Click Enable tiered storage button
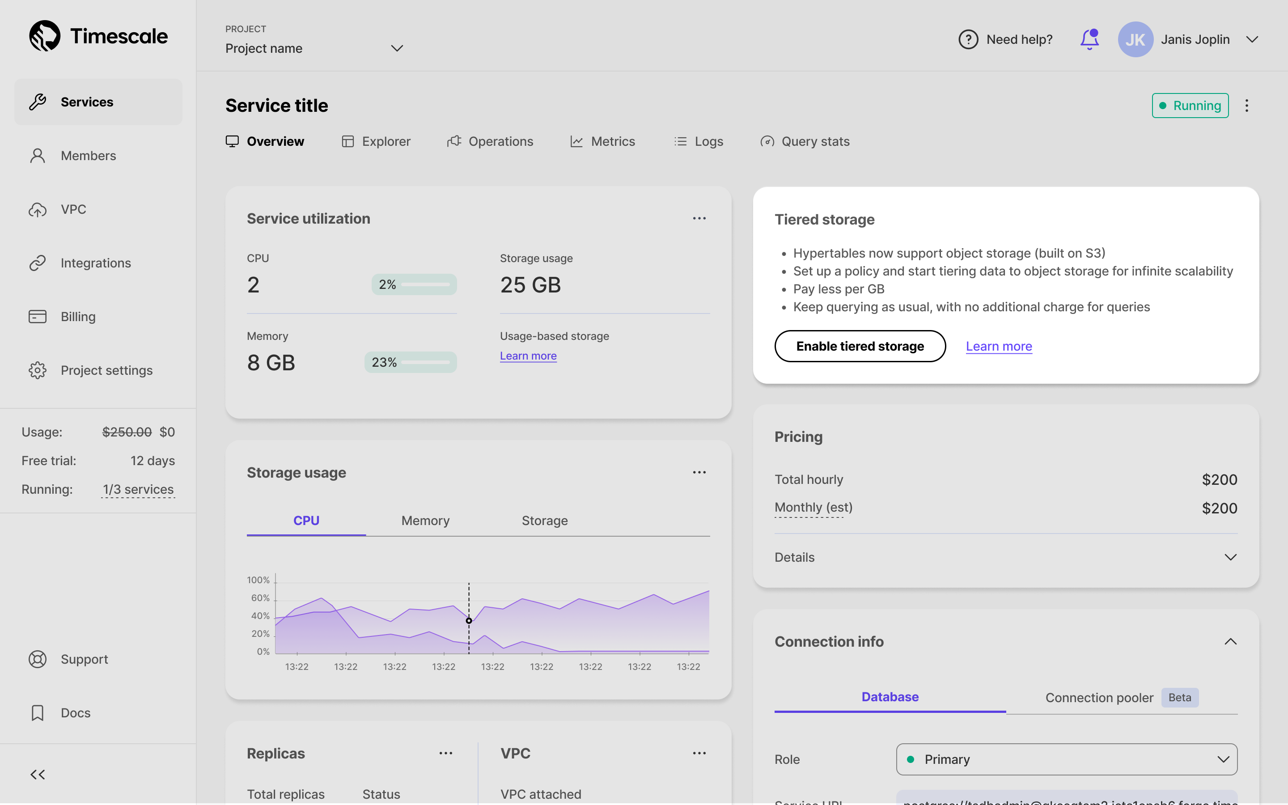This screenshot has height=805, width=1288. (x=860, y=346)
